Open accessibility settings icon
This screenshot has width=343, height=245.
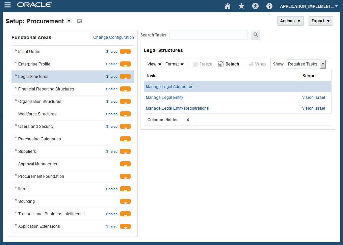[x=255, y=6]
